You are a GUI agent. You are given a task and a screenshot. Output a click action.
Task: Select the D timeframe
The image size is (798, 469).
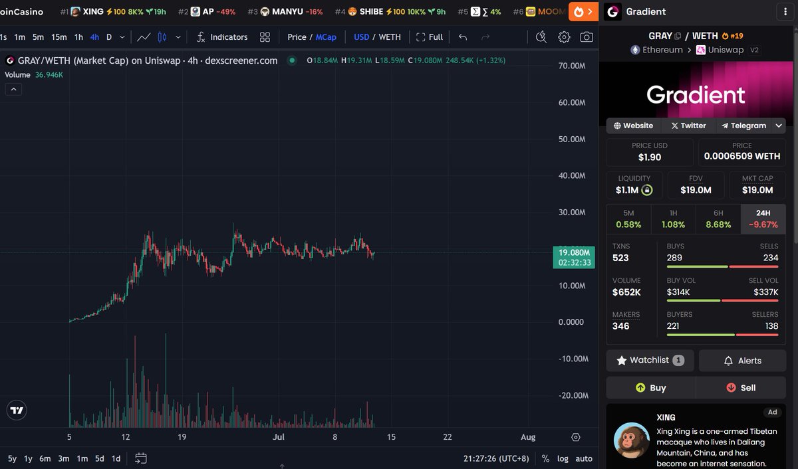[x=109, y=37]
